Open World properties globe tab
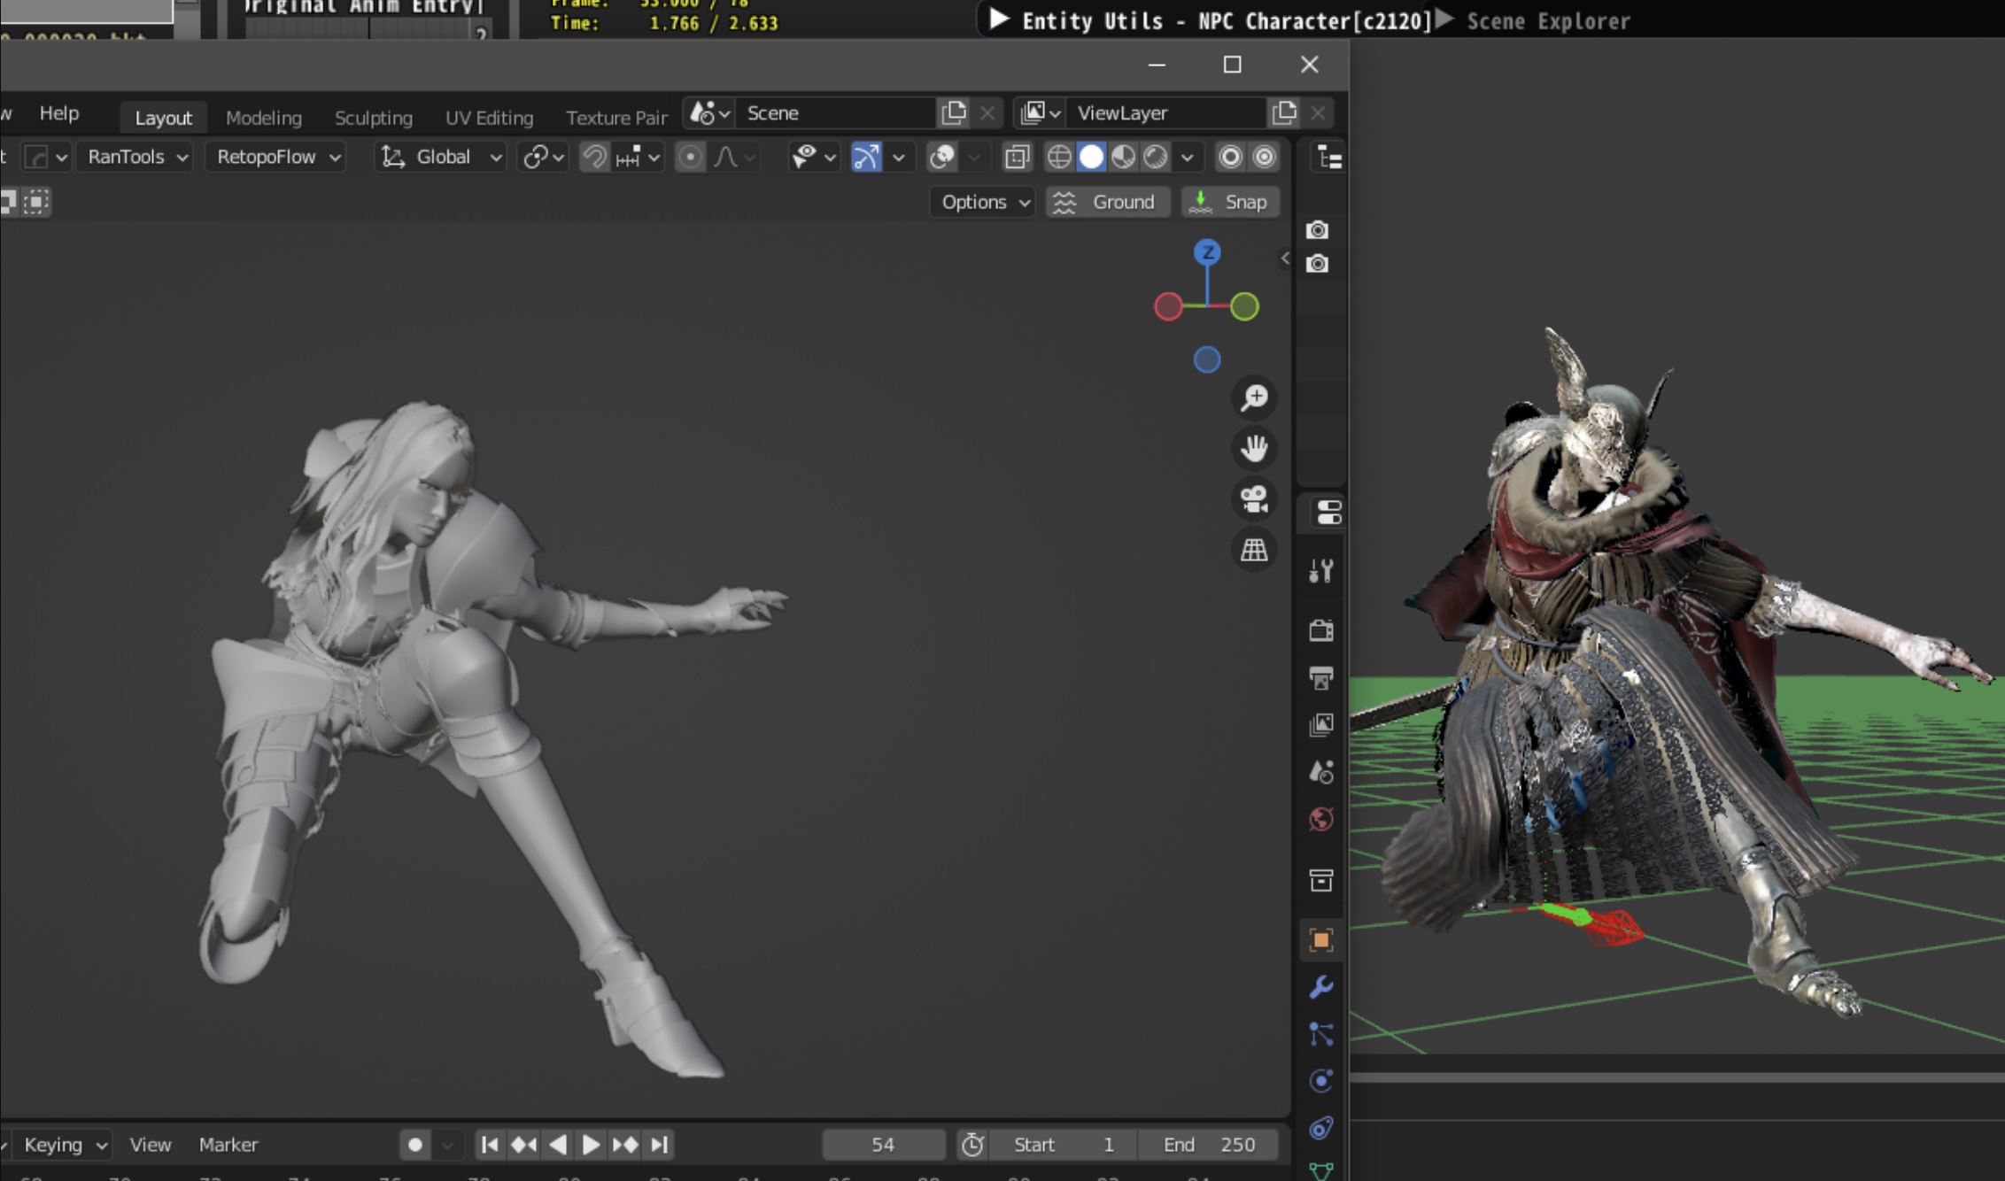Viewport: 2005px width, 1181px height. click(x=1320, y=819)
